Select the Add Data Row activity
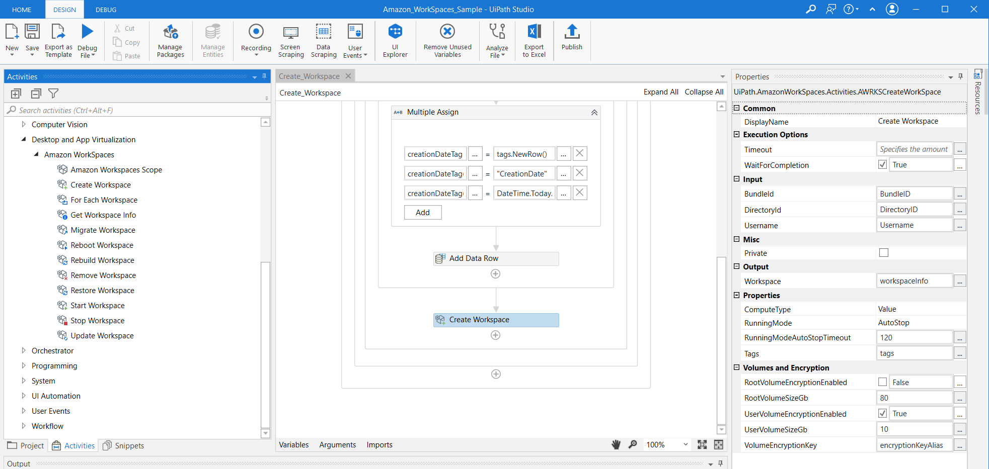Viewport: 989px width, 469px height. [496, 258]
